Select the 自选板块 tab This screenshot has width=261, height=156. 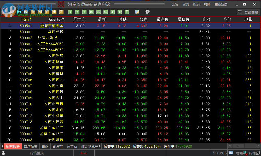pos(31,146)
